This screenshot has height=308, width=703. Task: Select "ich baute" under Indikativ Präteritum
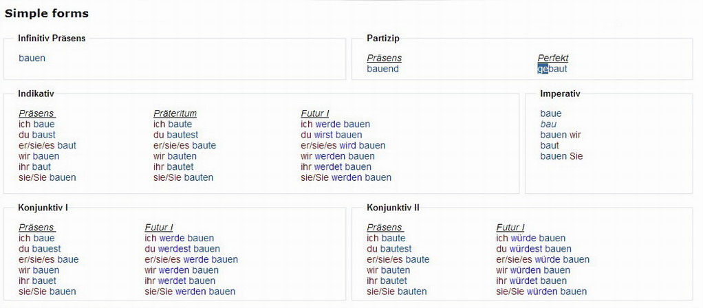(173, 124)
